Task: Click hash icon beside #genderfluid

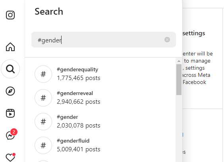Action: 43,145
